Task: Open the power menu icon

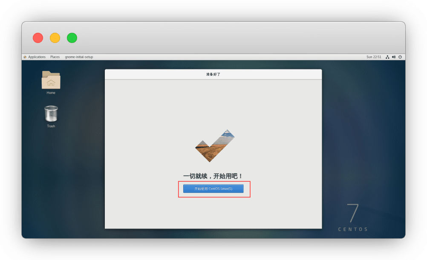Action: point(400,57)
